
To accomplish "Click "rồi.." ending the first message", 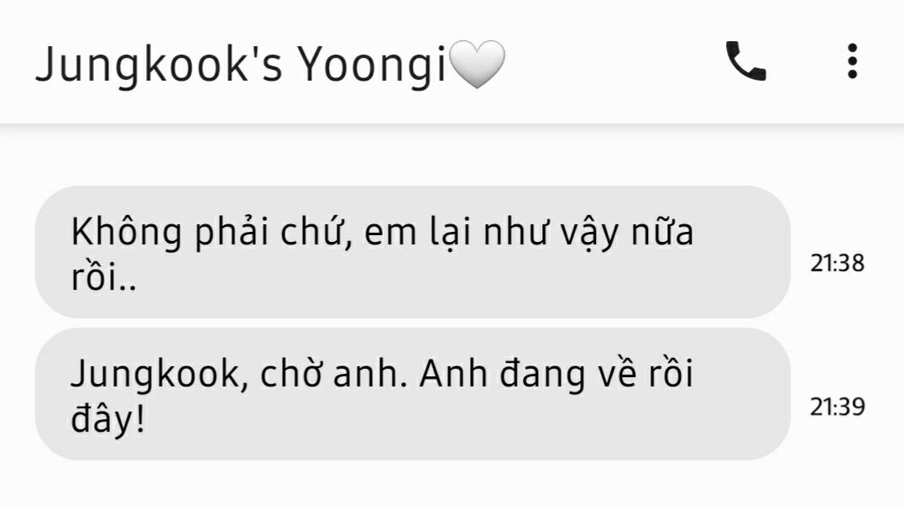I will (104, 277).
